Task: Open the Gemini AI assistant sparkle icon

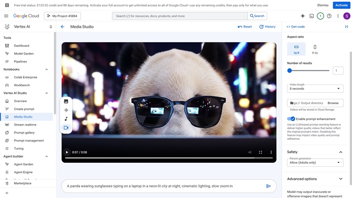Action: click(303, 16)
